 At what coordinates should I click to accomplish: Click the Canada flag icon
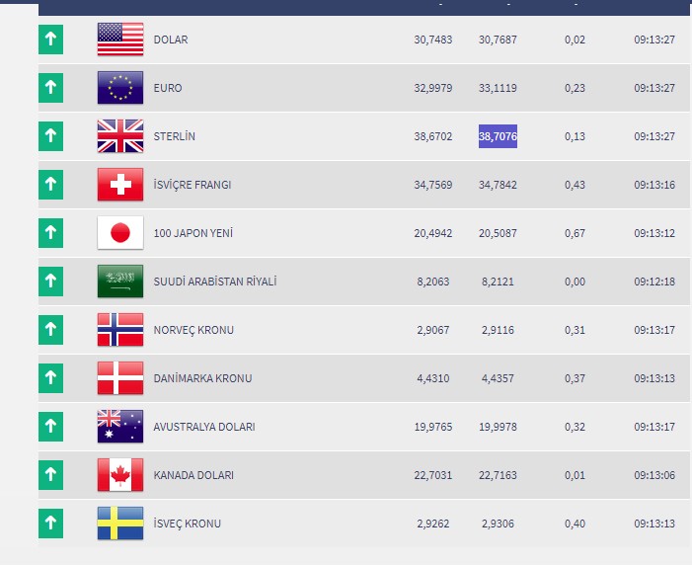pos(120,475)
